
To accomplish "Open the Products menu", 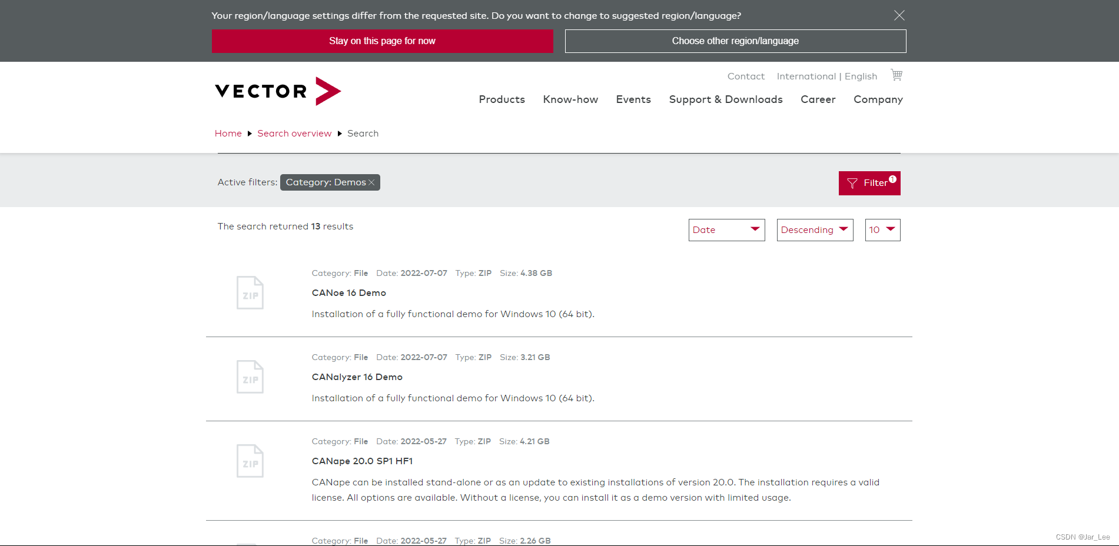I will coord(502,99).
